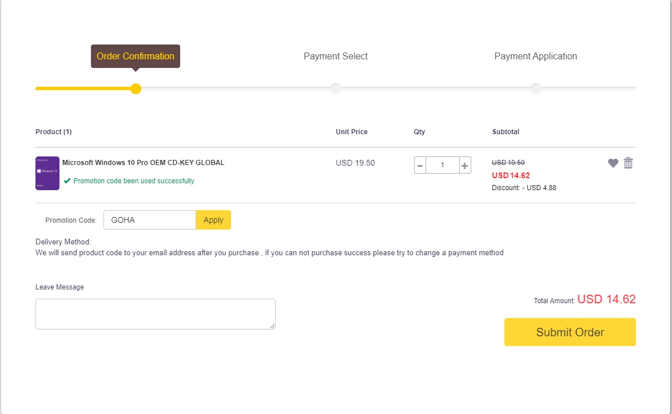
Task: Click the red discounted subtotal 'USD 14.62'
Action: 510,175
